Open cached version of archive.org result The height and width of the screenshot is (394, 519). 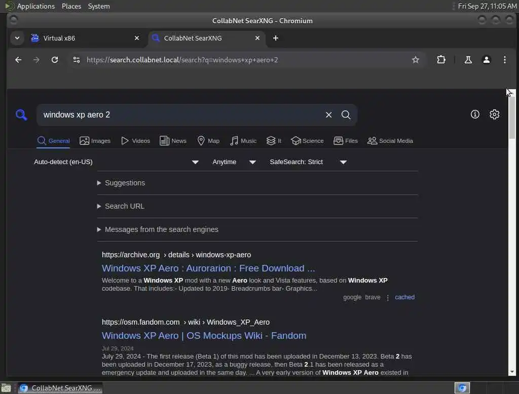404,297
